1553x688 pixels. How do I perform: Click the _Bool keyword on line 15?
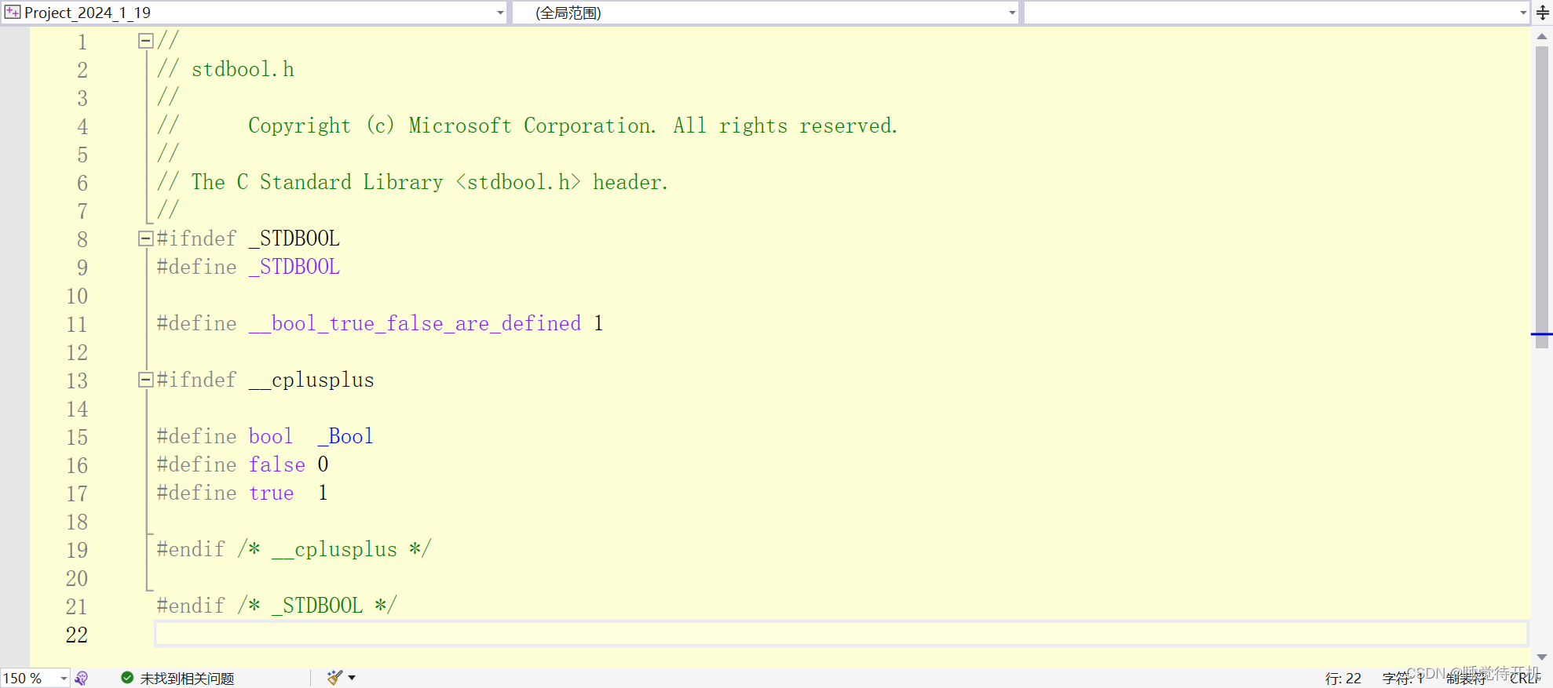(345, 436)
